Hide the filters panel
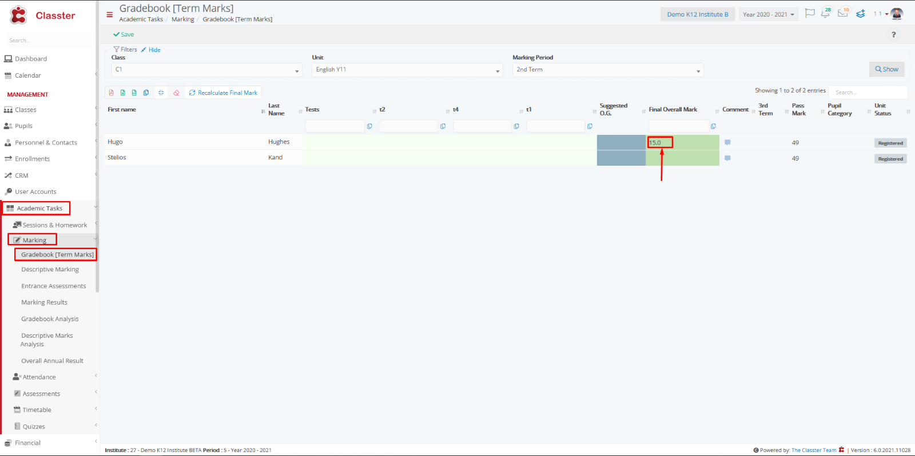The width and height of the screenshot is (915, 456). pos(151,50)
